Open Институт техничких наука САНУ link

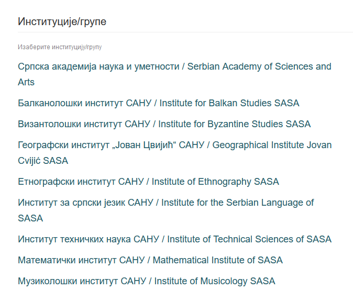tap(88, 239)
